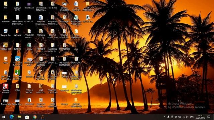The width and height of the screenshot is (214, 120).
Task: Open the notification center icon
Action: point(209,117)
